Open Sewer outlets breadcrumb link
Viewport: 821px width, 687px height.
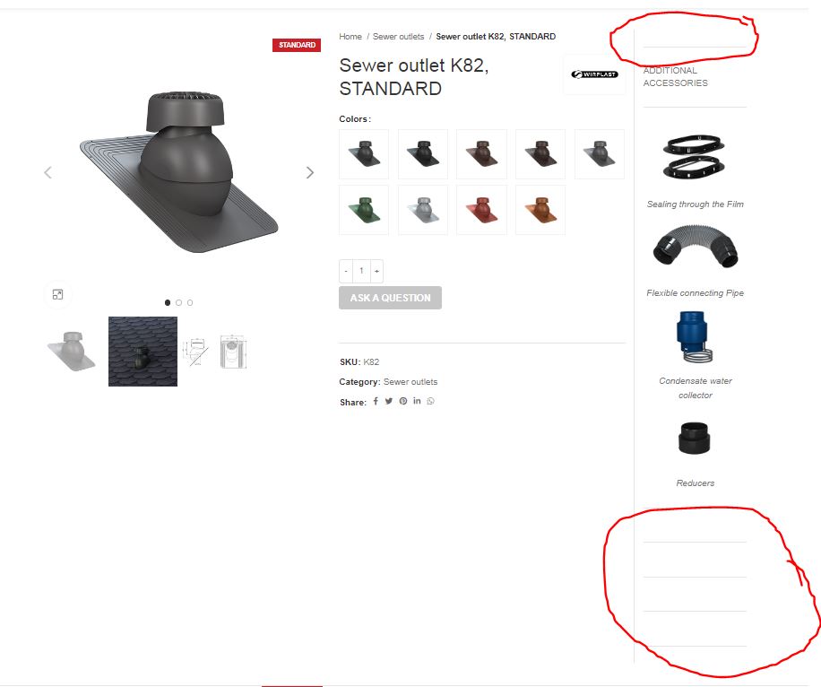(399, 37)
